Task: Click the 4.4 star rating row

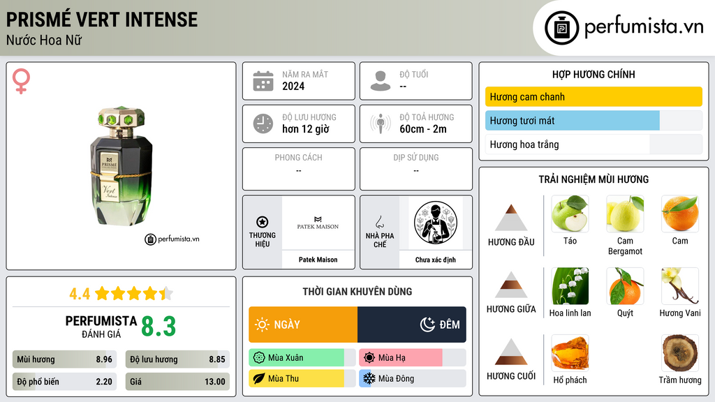Action: point(121,294)
